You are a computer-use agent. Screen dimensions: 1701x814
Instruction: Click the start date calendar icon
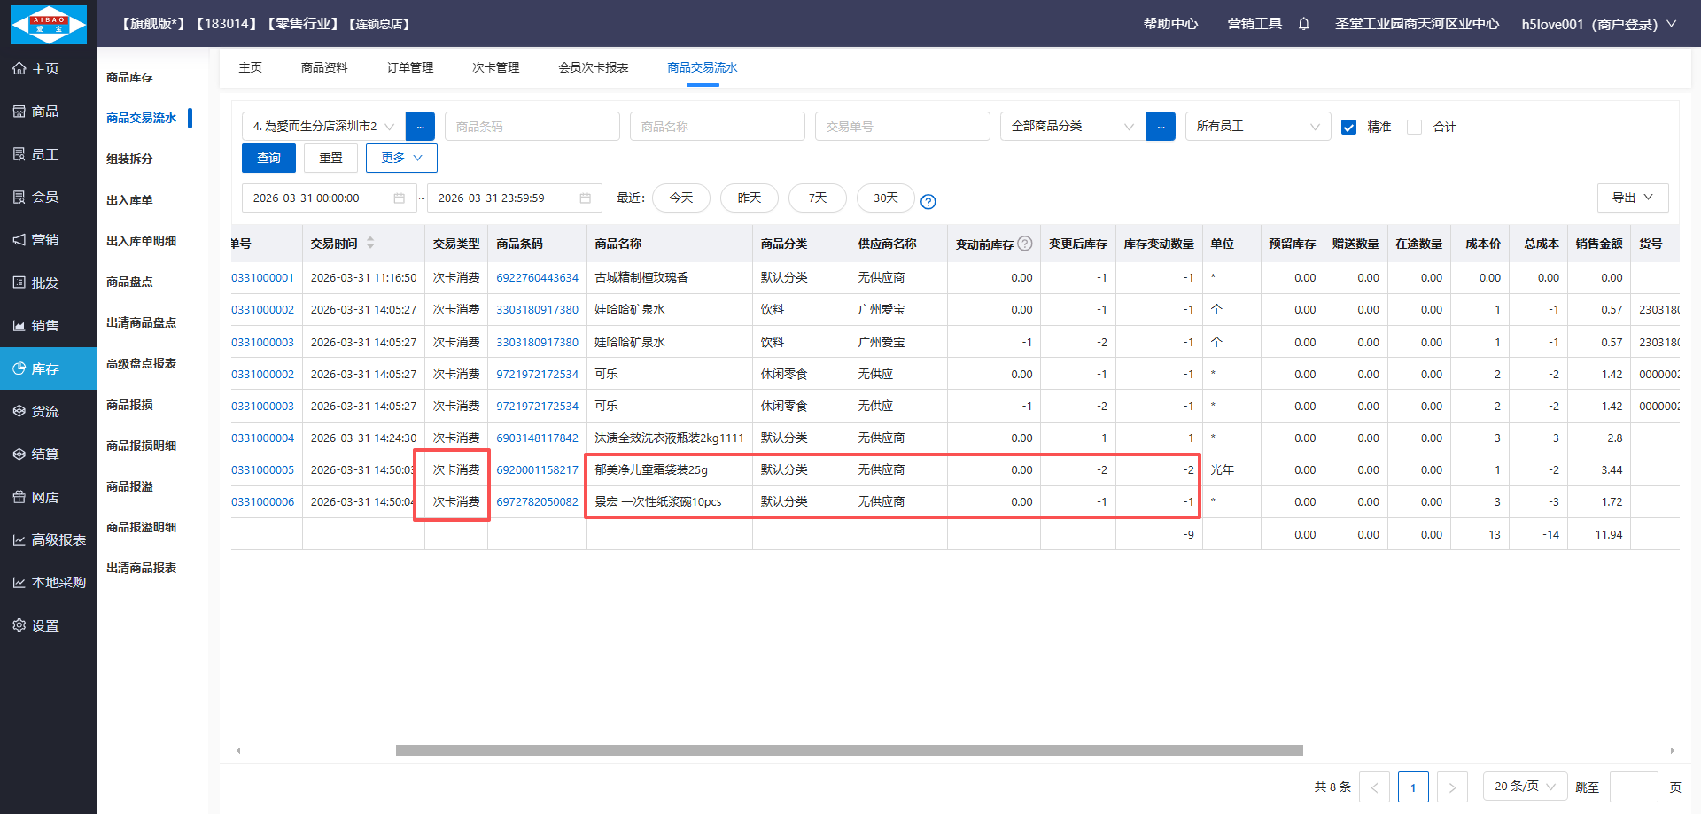400,198
